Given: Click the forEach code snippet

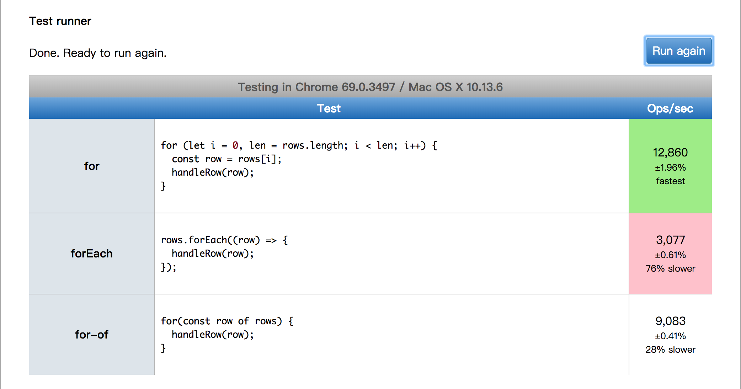Looking at the screenshot, I should coord(224,254).
